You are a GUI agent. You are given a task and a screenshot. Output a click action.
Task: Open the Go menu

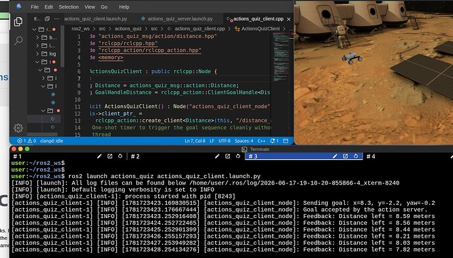104,7
